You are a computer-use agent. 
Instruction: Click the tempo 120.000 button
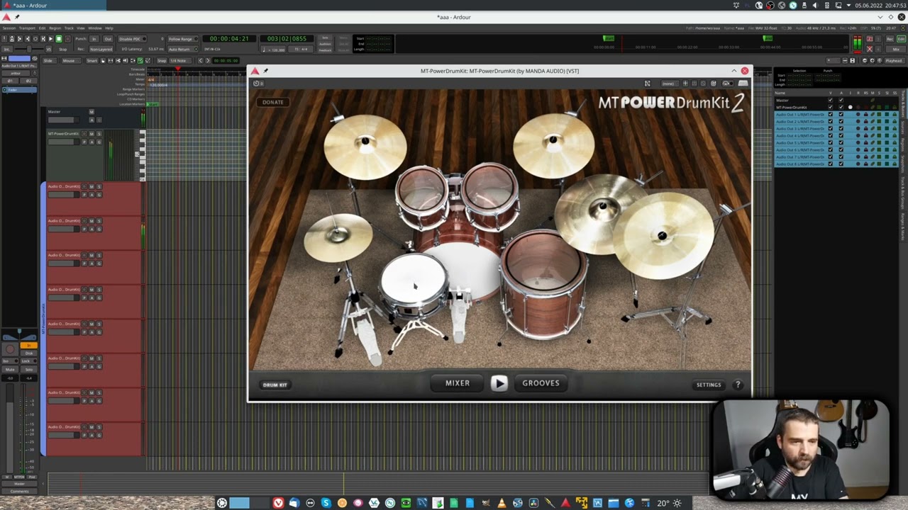pos(273,49)
